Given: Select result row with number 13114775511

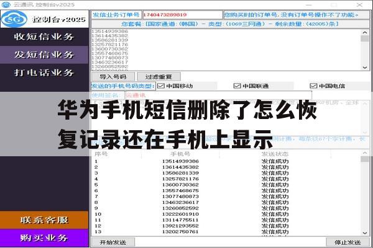Looking at the screenshot, I should click(x=226, y=220).
